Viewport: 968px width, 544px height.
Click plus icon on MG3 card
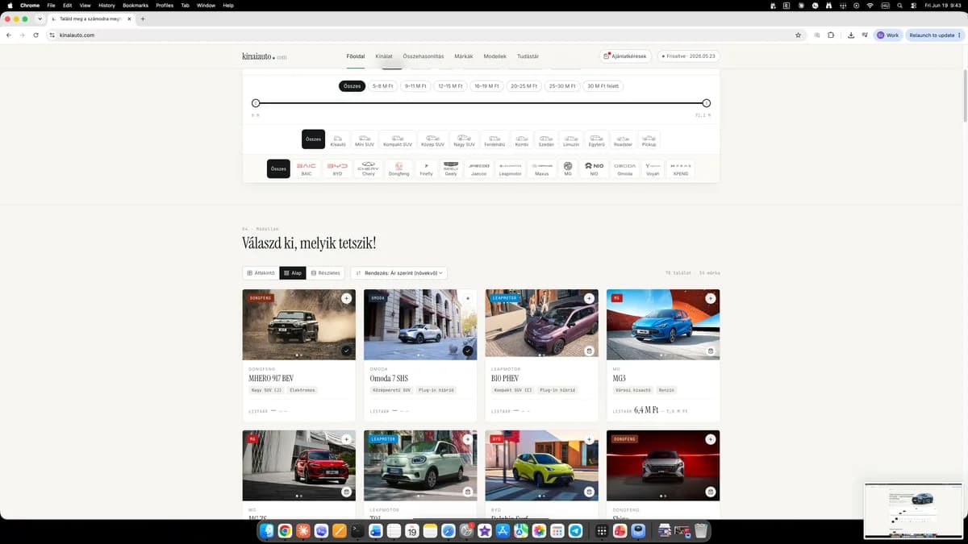coord(710,298)
